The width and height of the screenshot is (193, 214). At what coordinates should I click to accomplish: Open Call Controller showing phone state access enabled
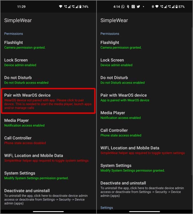pyautogui.click(x=144, y=133)
